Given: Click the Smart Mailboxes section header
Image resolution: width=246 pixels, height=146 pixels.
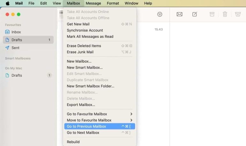Looking at the screenshot, I should 18,58.
